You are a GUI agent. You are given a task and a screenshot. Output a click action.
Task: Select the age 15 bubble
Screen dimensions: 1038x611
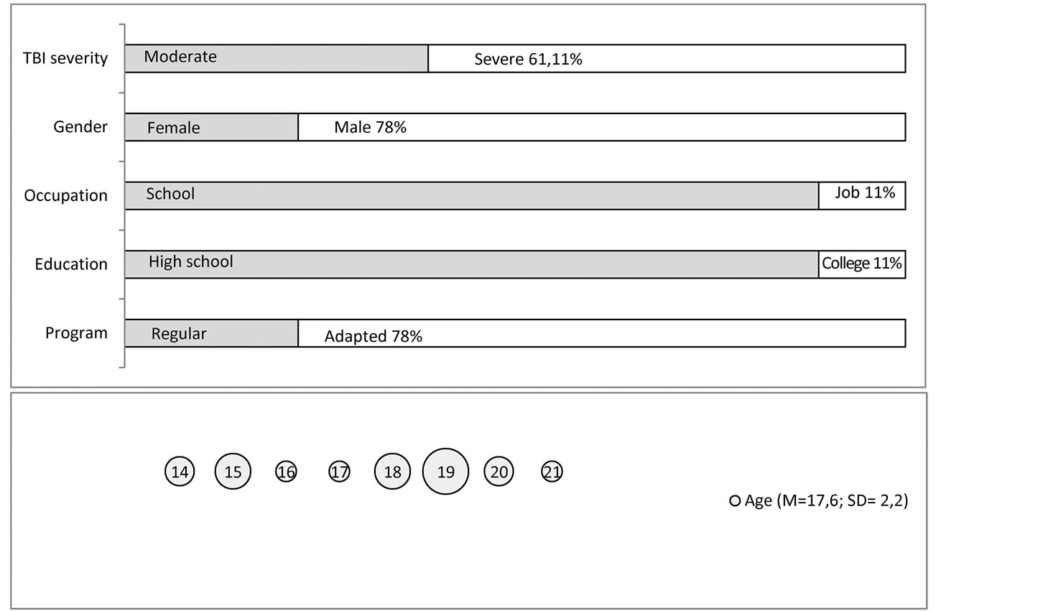pyautogui.click(x=233, y=472)
